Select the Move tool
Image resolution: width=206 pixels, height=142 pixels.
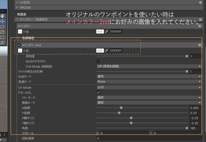pyautogui.click(x=2, y=21)
